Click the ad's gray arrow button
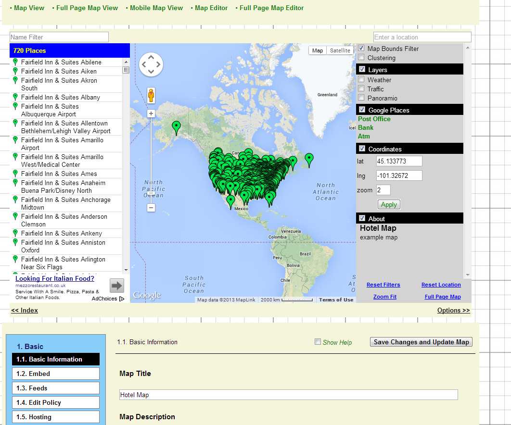 click(116, 286)
